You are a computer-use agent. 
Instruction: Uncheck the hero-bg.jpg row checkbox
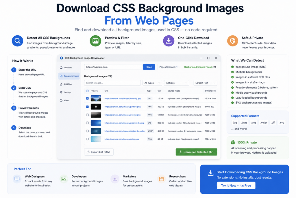pyautogui.click(x=87, y=99)
